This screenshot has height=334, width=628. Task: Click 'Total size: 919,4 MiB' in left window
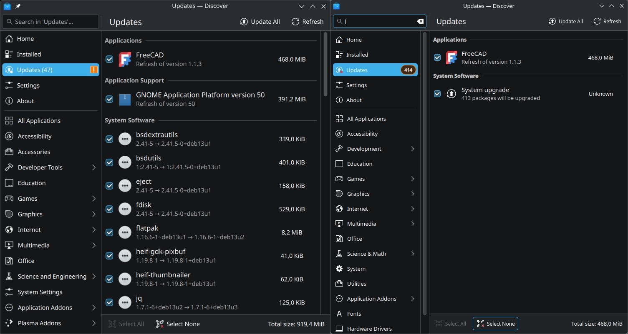(x=296, y=324)
